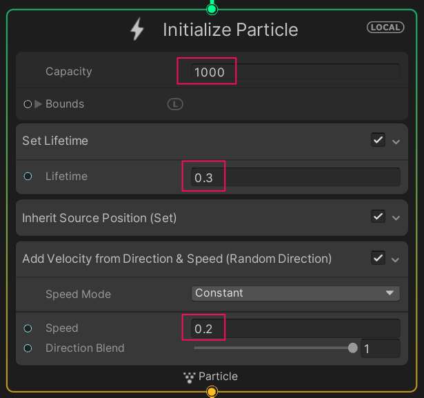Screen dimensions: 424x398
Task: Toggle the Inherit Source Position checkbox
Action: tap(378, 217)
